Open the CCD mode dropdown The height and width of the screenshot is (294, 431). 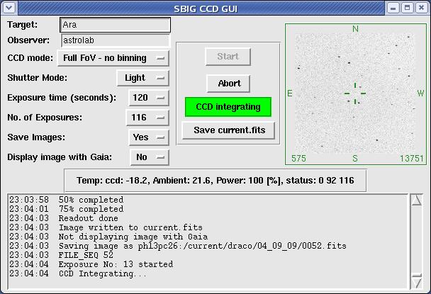pos(113,58)
